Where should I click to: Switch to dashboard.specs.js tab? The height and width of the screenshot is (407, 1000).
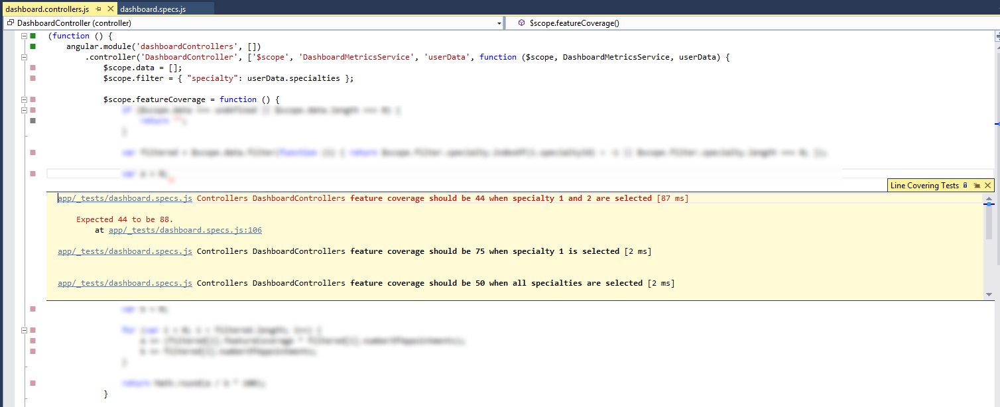153,9
